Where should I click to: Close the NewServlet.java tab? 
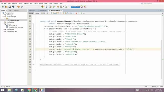(x=61, y=10)
